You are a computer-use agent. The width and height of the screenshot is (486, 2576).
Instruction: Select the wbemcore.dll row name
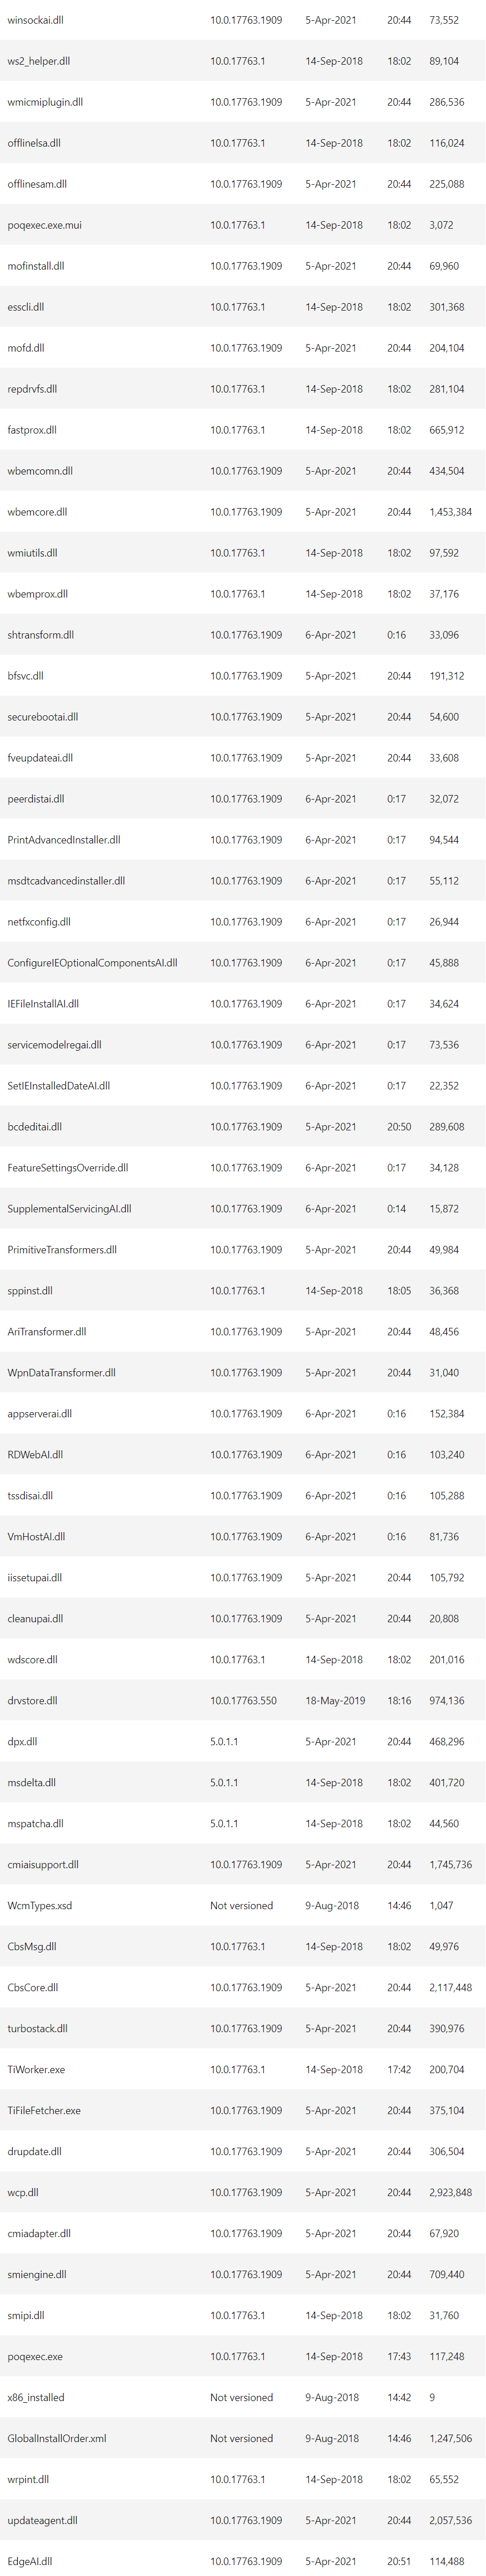pos(37,512)
